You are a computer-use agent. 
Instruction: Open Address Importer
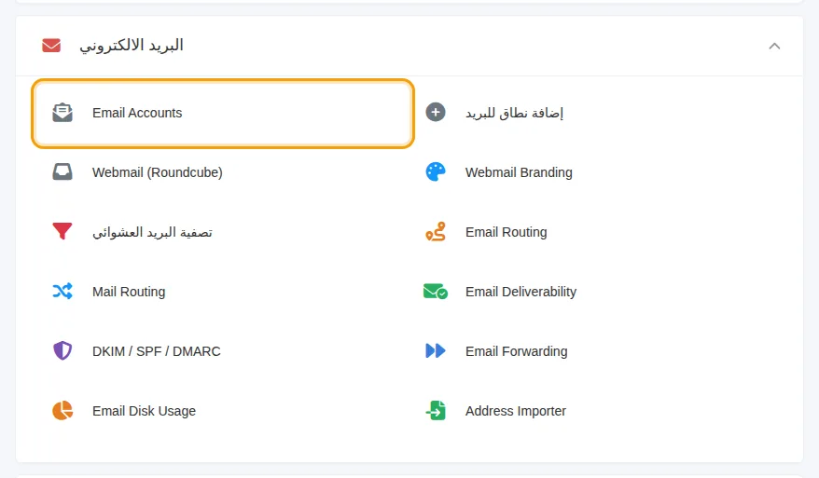tap(516, 411)
